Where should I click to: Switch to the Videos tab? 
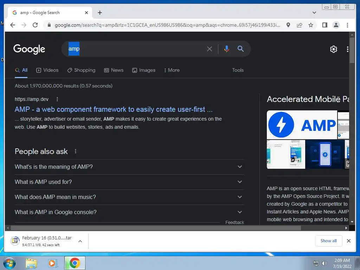pyautogui.click(x=47, y=70)
